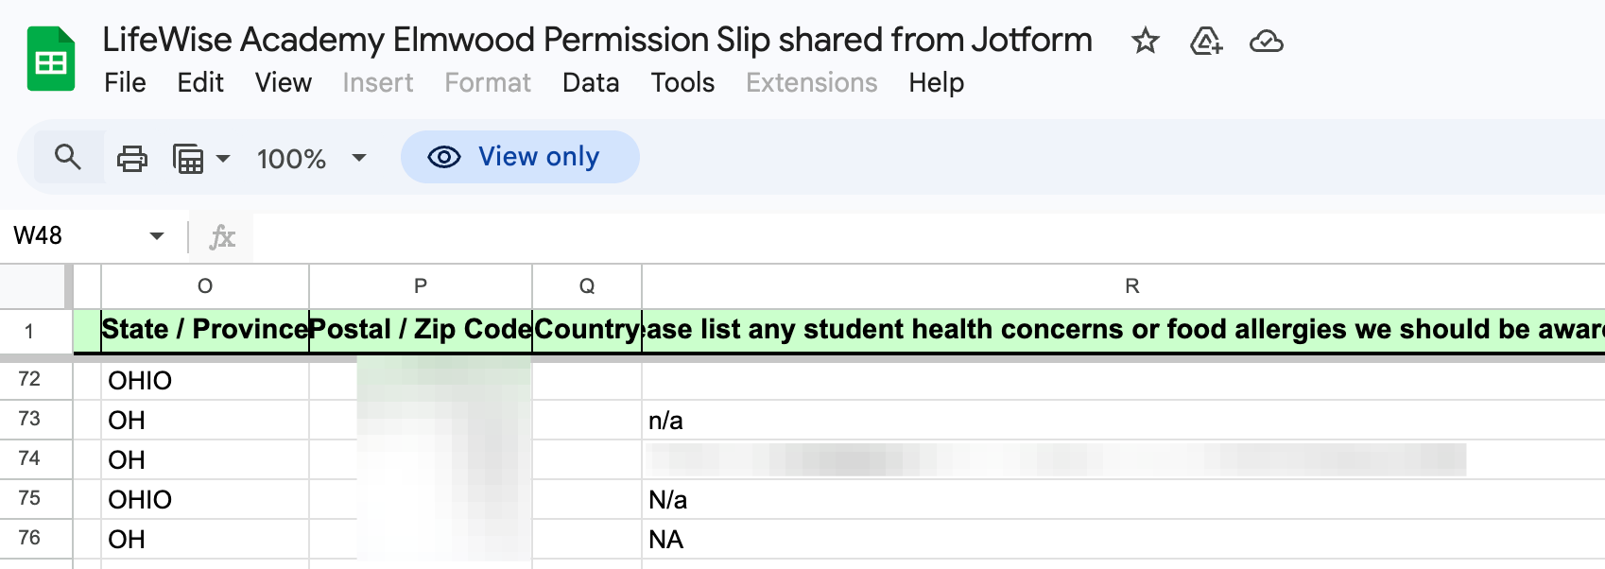Viewport: 1605px width, 569px height.
Task: Select row 74 header
Action: (x=30, y=458)
